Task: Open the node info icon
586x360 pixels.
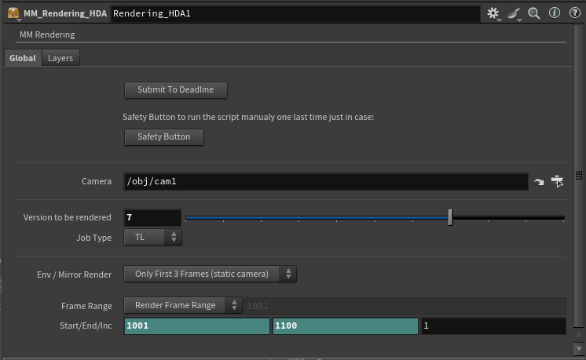Action: coord(554,13)
